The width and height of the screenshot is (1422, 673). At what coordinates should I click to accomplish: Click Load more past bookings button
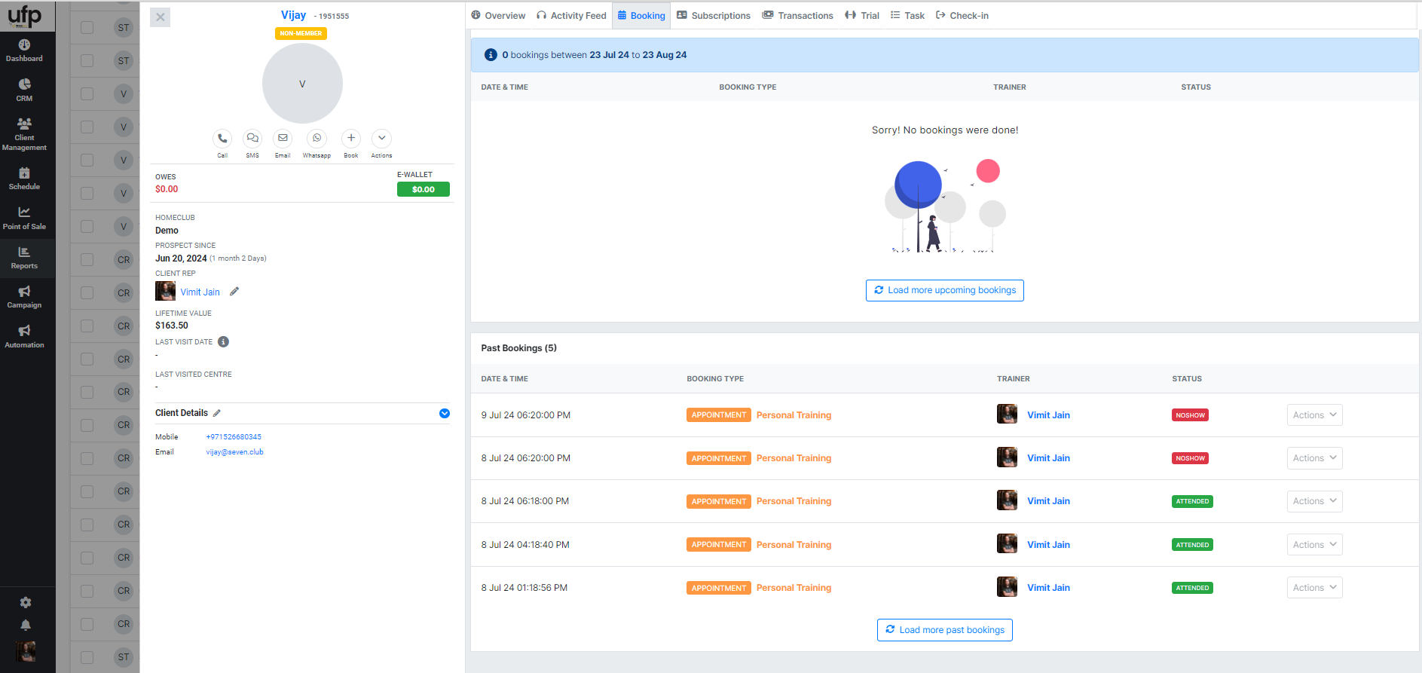point(944,630)
